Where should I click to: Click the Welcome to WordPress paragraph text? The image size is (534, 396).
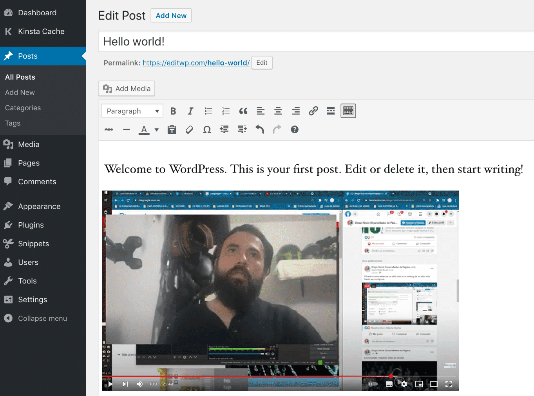click(x=314, y=169)
